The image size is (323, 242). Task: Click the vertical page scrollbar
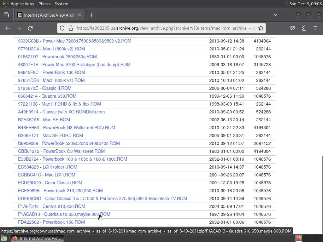pyautogui.click(x=321, y=194)
